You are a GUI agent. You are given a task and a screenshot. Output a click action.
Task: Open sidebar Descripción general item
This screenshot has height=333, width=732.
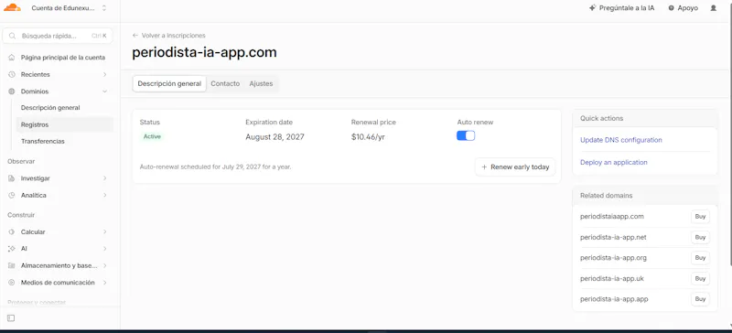pos(50,107)
